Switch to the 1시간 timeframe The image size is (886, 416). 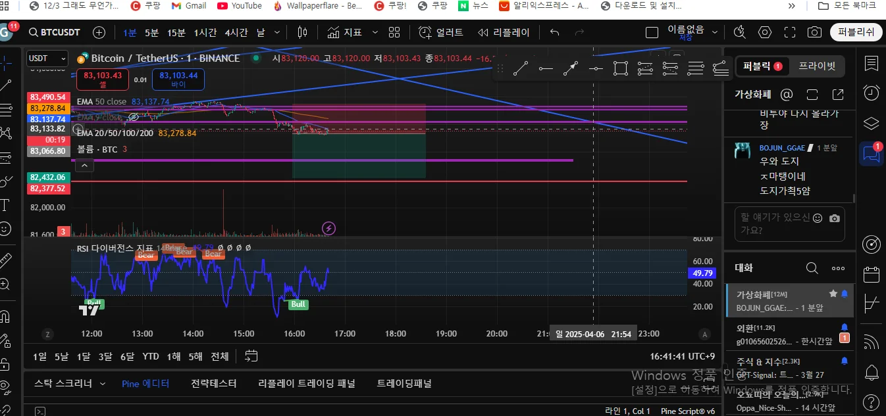click(x=205, y=32)
